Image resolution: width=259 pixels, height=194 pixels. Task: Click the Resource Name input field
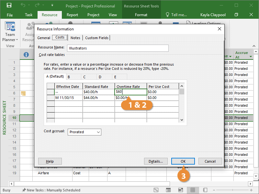(x=118, y=48)
